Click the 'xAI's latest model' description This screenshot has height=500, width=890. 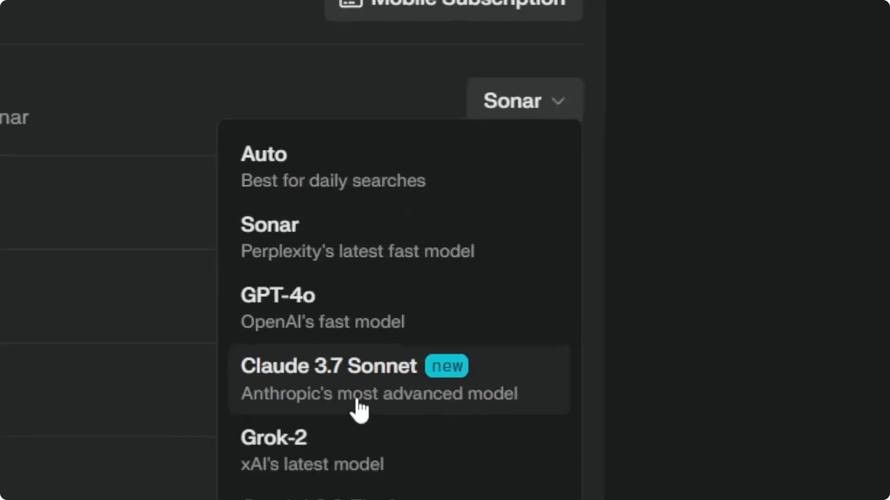click(x=312, y=464)
